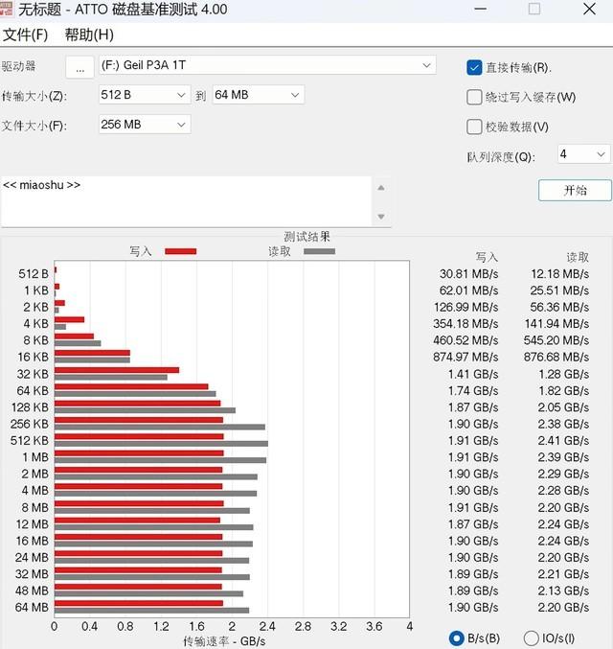613x649 pixels.
Task: Click the 测试结果 heading
Action: 306,237
